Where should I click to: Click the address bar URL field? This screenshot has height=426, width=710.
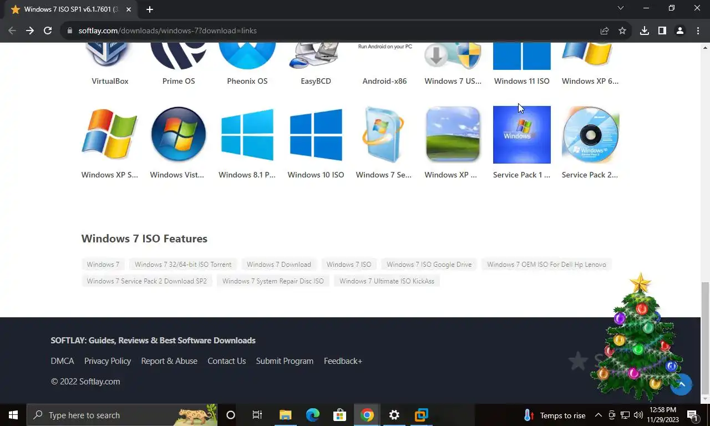pos(333,31)
